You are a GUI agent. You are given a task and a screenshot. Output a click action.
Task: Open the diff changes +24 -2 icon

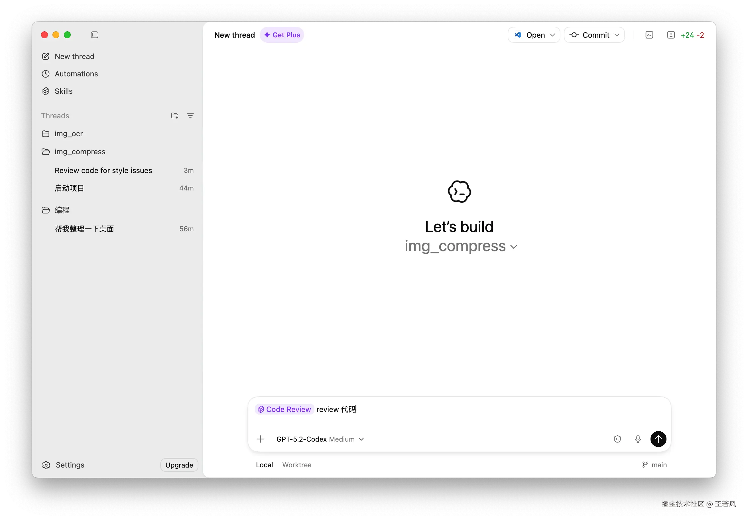click(x=670, y=35)
